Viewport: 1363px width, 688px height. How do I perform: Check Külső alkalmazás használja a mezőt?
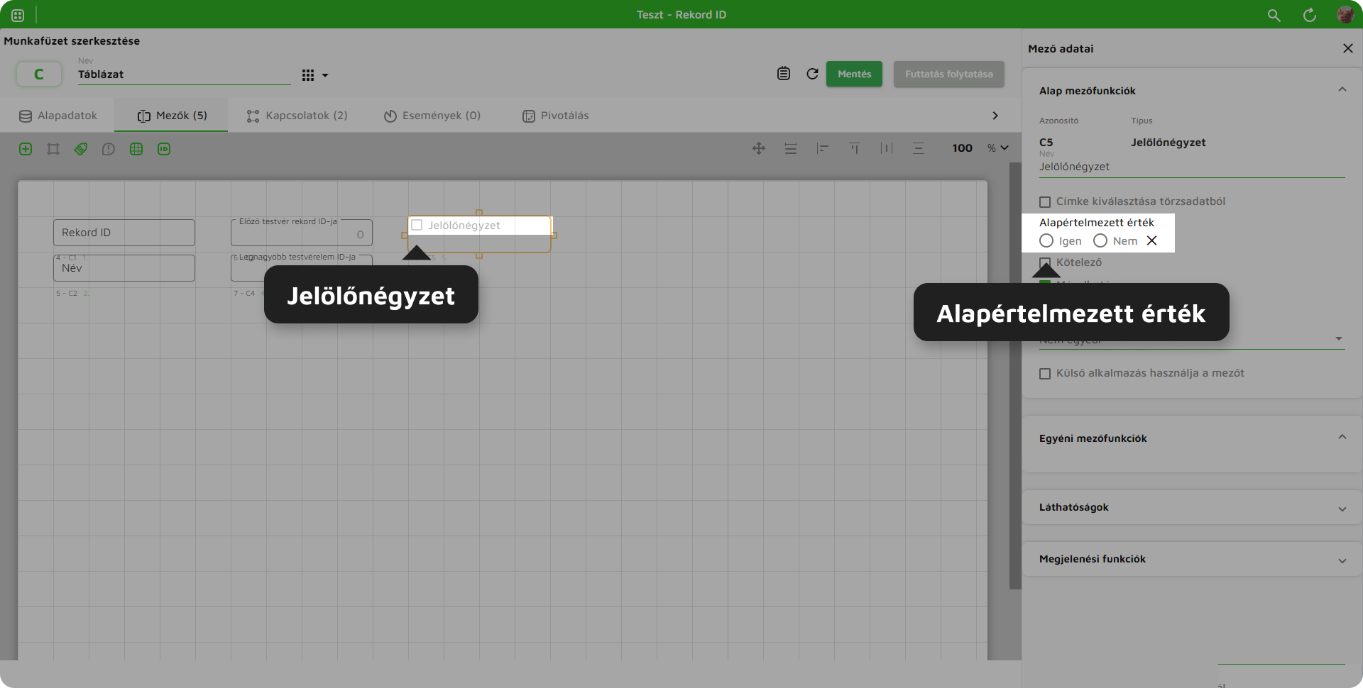click(x=1045, y=374)
